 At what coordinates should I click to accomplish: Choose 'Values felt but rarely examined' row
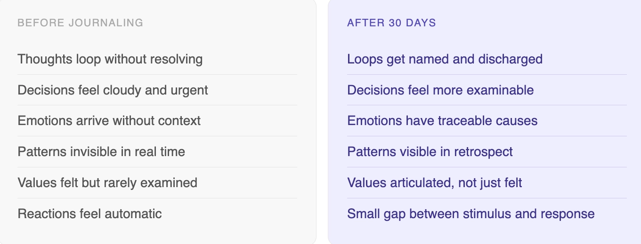pos(107,183)
